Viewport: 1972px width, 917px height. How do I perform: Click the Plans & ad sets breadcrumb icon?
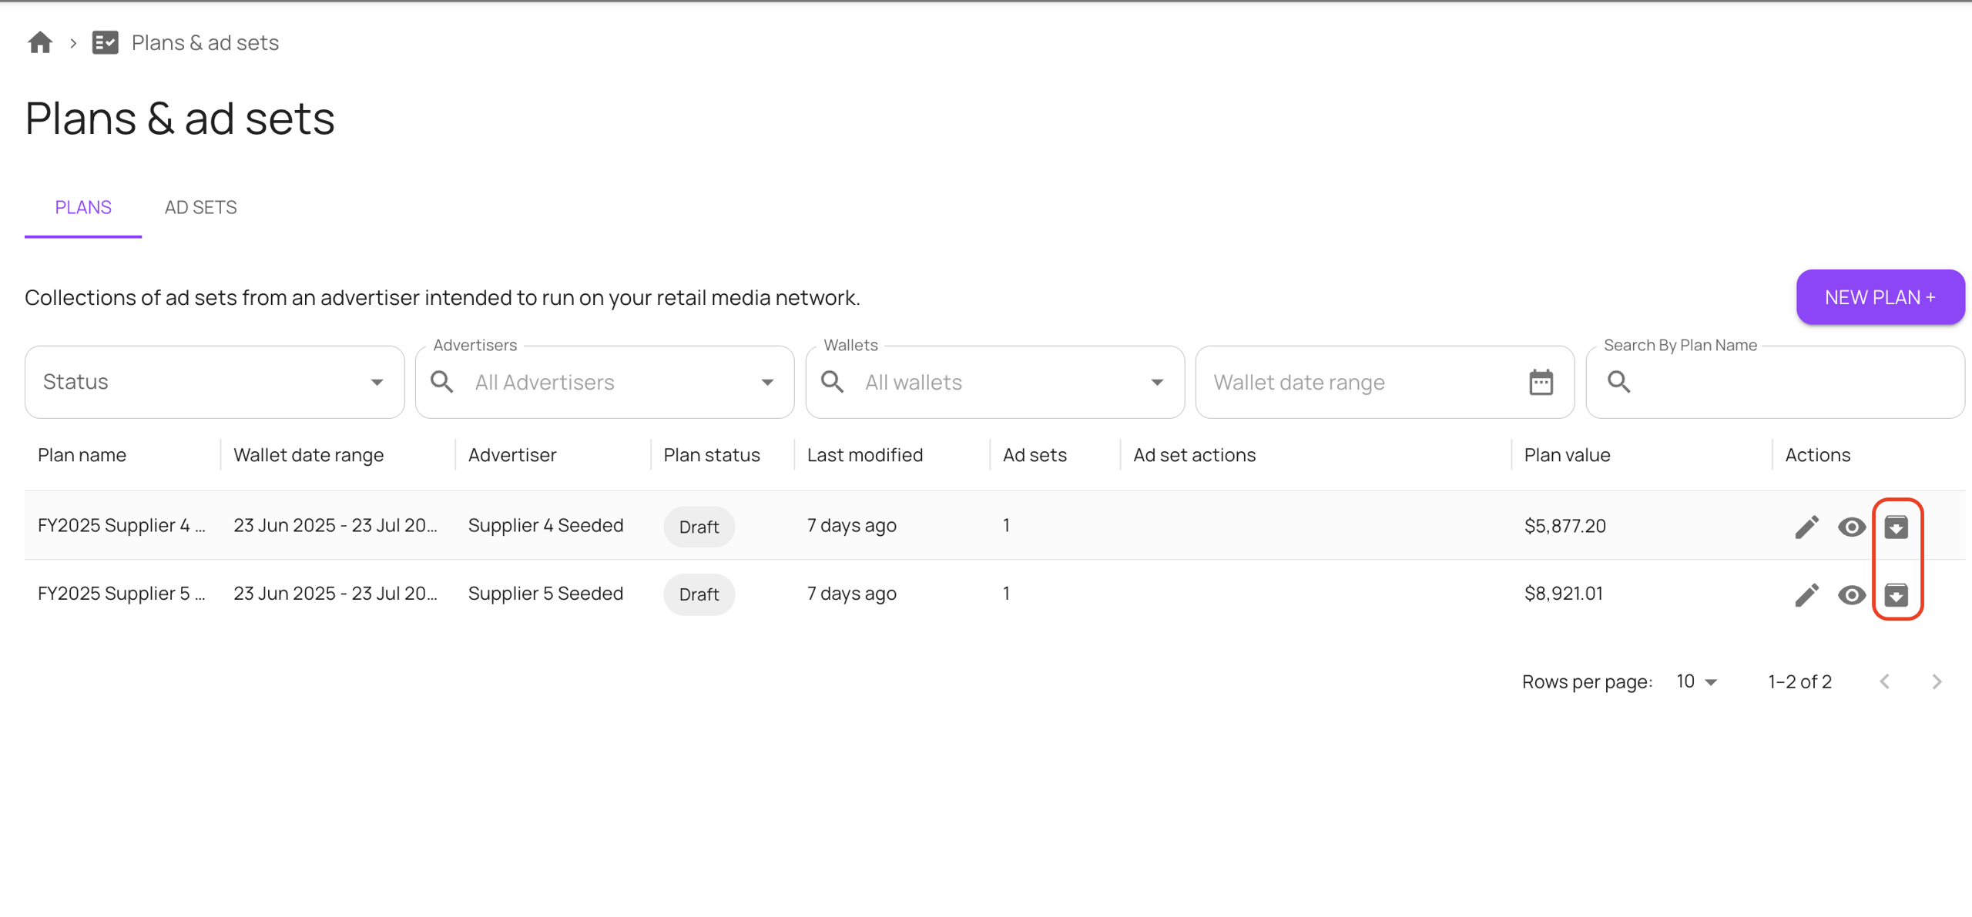click(105, 42)
